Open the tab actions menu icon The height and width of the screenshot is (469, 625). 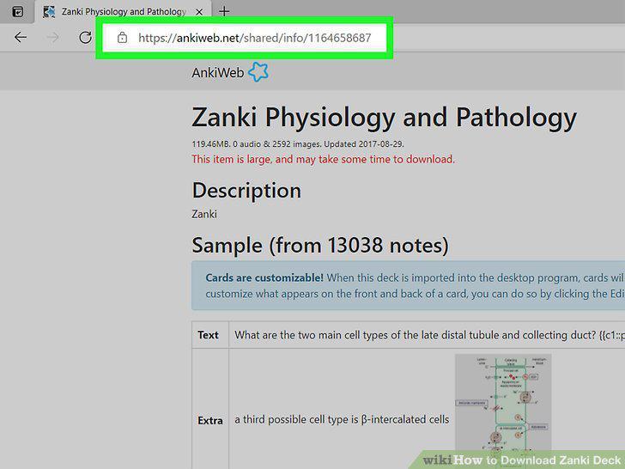click(17, 12)
